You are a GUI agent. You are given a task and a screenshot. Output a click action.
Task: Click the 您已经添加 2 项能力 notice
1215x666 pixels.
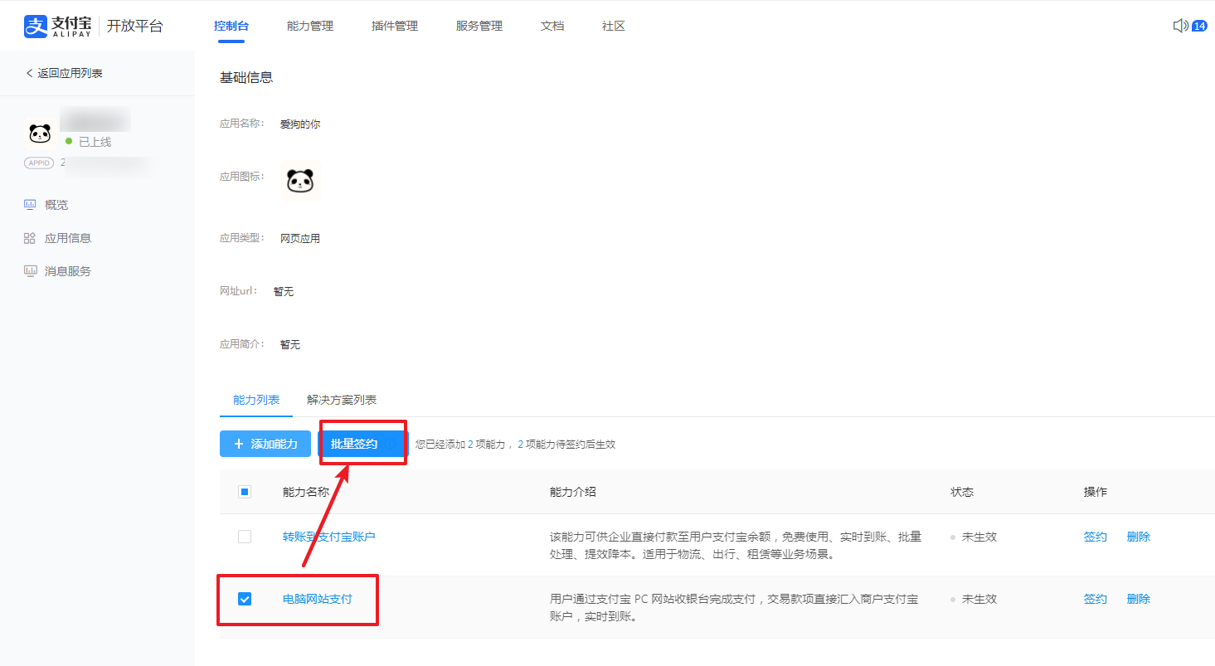(x=515, y=445)
